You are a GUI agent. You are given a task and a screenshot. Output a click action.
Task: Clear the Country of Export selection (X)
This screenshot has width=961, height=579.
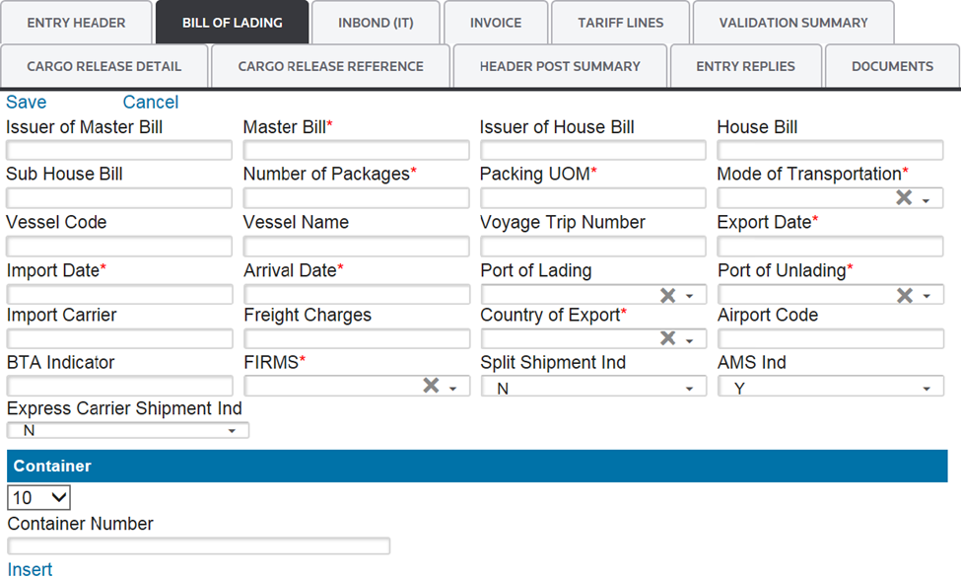tap(667, 338)
